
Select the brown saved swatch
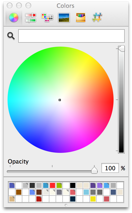19,192
